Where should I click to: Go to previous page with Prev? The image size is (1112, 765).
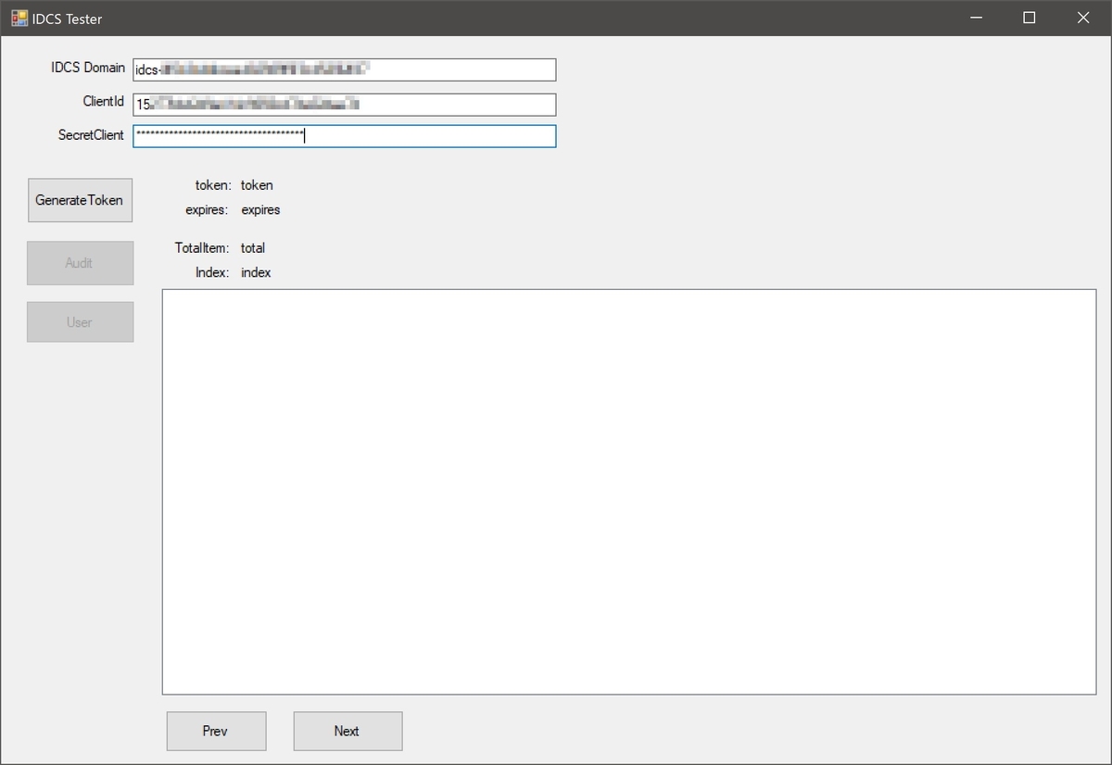(x=216, y=731)
